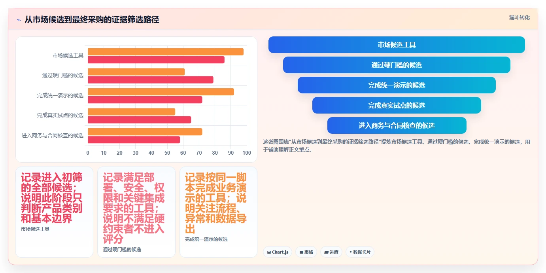Click the 表格 tag pill

306,252
